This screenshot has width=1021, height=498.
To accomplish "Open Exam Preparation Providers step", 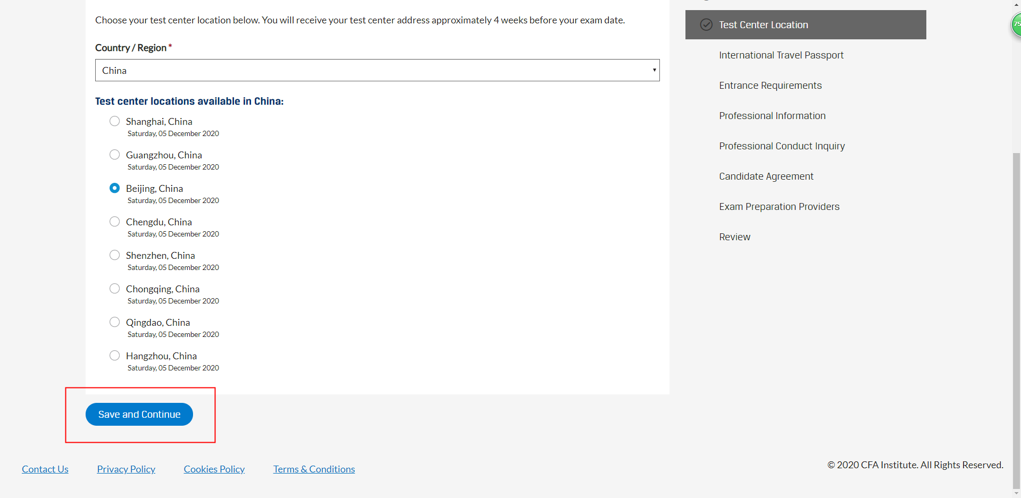I will tap(779, 207).
